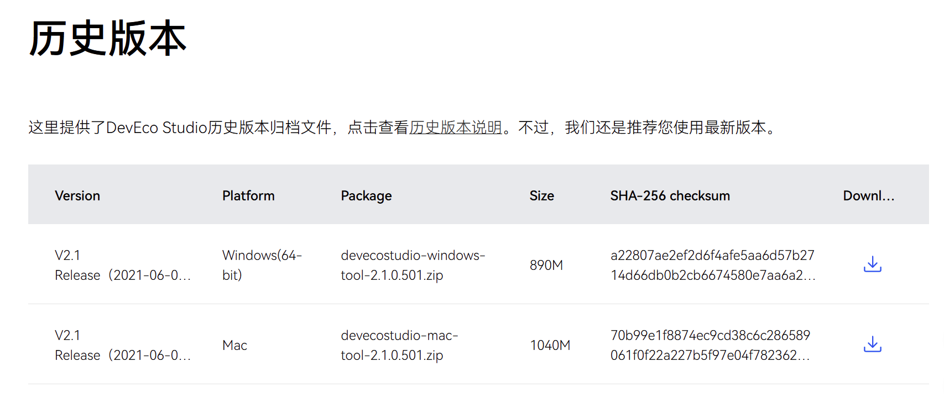Select the V2.1 Release cell in Mac row
The width and height of the screenshot is (944, 398).
pyautogui.click(x=123, y=345)
